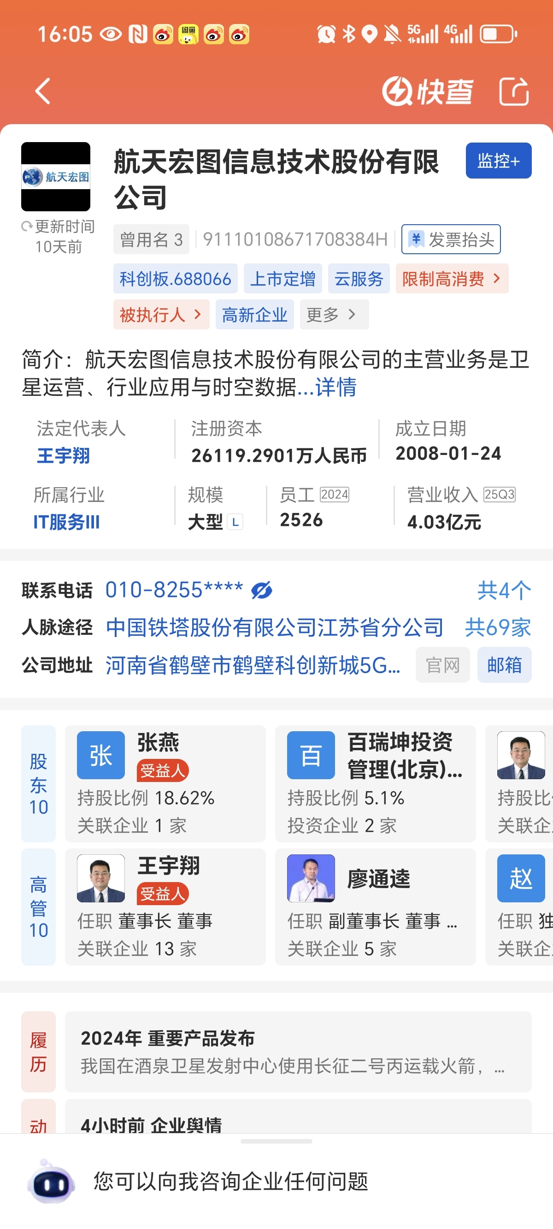Open 2024年 重要产品发布 entry
Image resolution: width=553 pixels, height=1229 pixels.
[x=298, y=1051]
